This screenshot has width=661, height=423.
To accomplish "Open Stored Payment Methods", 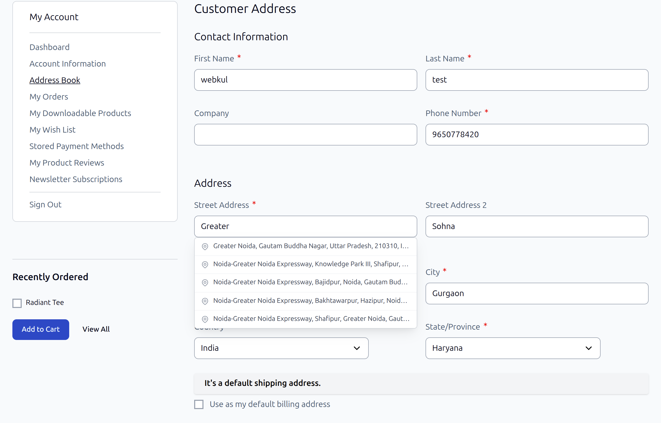I will [x=77, y=146].
